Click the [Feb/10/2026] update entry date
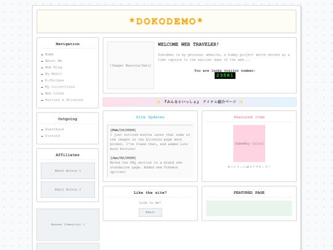The width and height of the screenshot is (333, 250). point(123,130)
